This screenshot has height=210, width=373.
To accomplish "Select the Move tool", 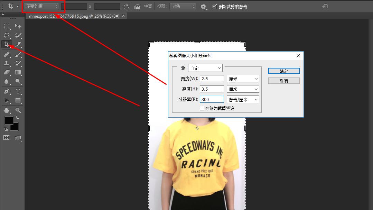I will (x=18, y=26).
